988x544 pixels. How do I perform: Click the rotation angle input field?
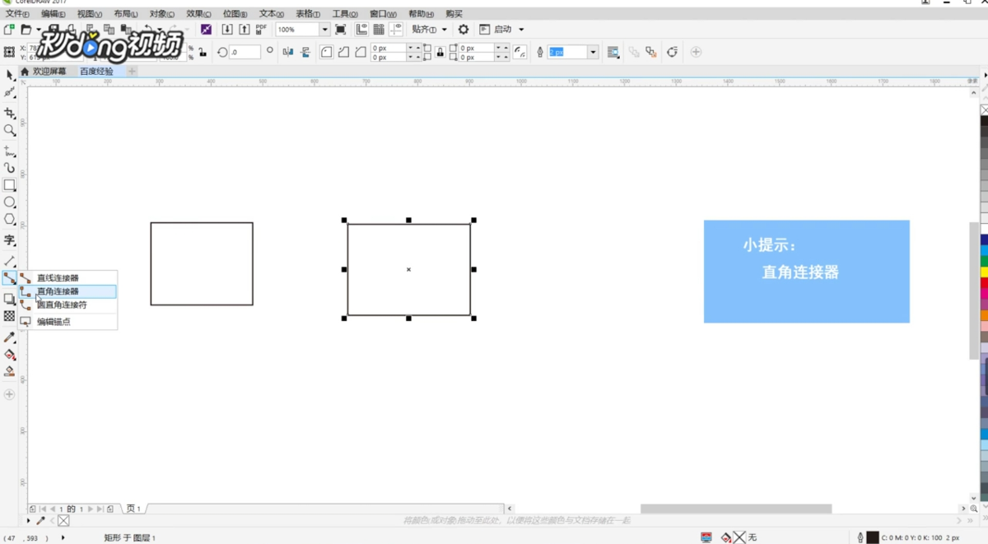[245, 52]
